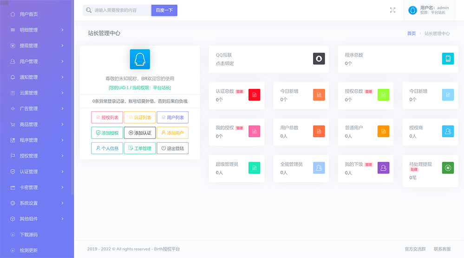Click the pink 我的授权 document icon
This screenshot has height=258, width=464.
(x=254, y=132)
